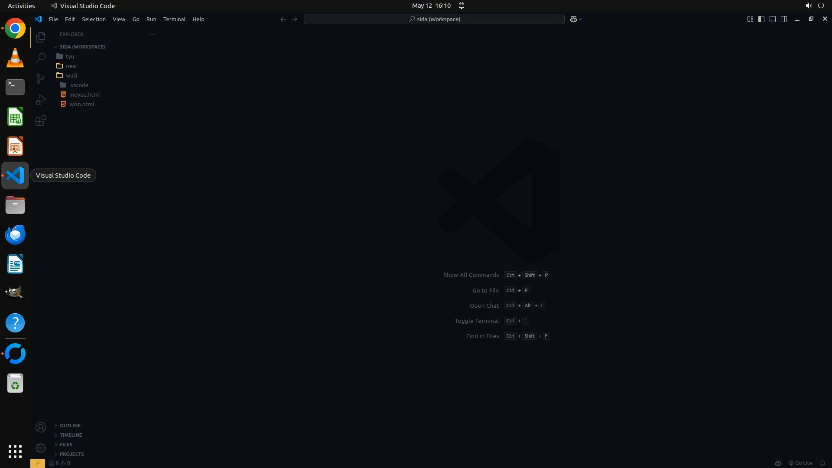Image resolution: width=832 pixels, height=468 pixels.
Task: Open the Terminal menu
Action: (174, 19)
